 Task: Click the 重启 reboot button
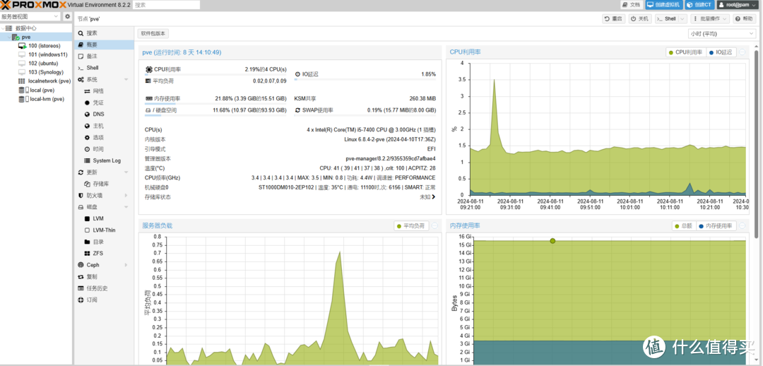click(613, 19)
